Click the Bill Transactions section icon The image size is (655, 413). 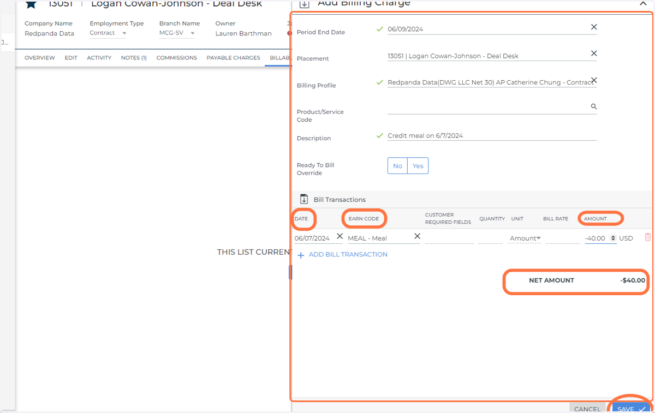pyautogui.click(x=304, y=199)
